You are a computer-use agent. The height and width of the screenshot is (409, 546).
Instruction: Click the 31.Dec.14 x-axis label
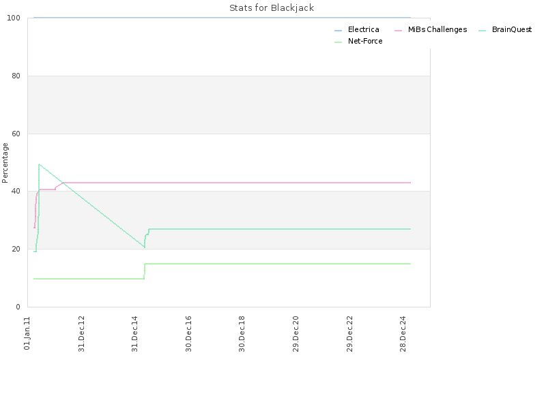[x=134, y=334]
